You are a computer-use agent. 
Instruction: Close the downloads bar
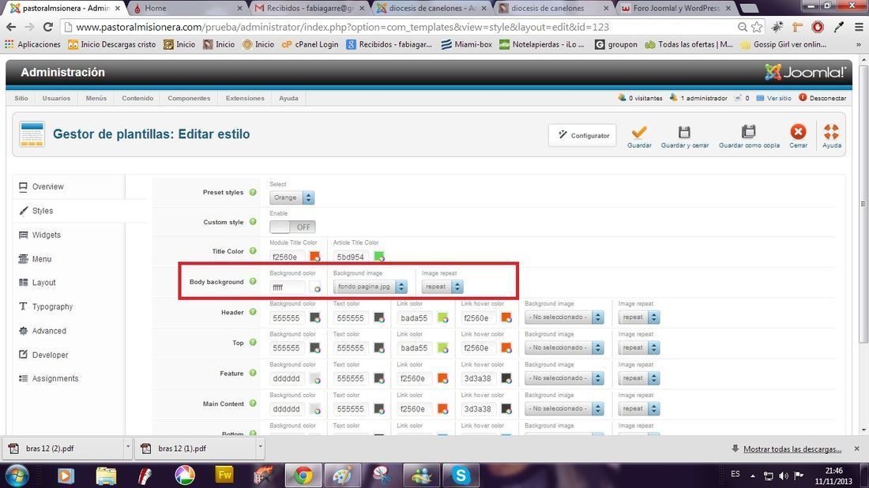857,449
